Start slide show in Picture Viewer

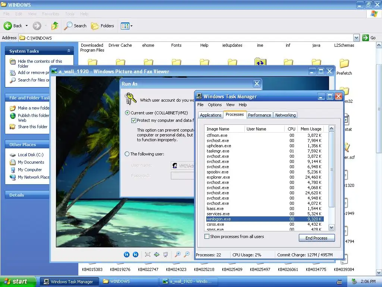[166, 254]
